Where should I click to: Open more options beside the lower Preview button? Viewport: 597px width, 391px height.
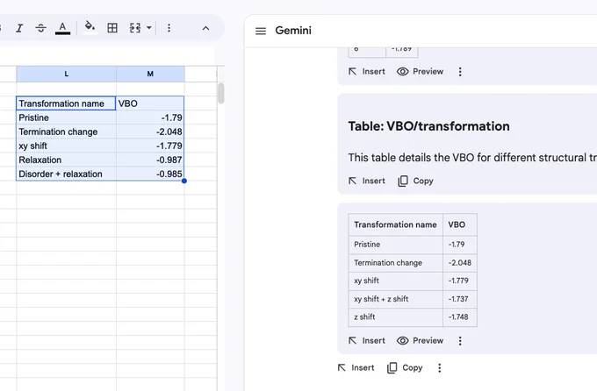pyautogui.click(x=460, y=341)
